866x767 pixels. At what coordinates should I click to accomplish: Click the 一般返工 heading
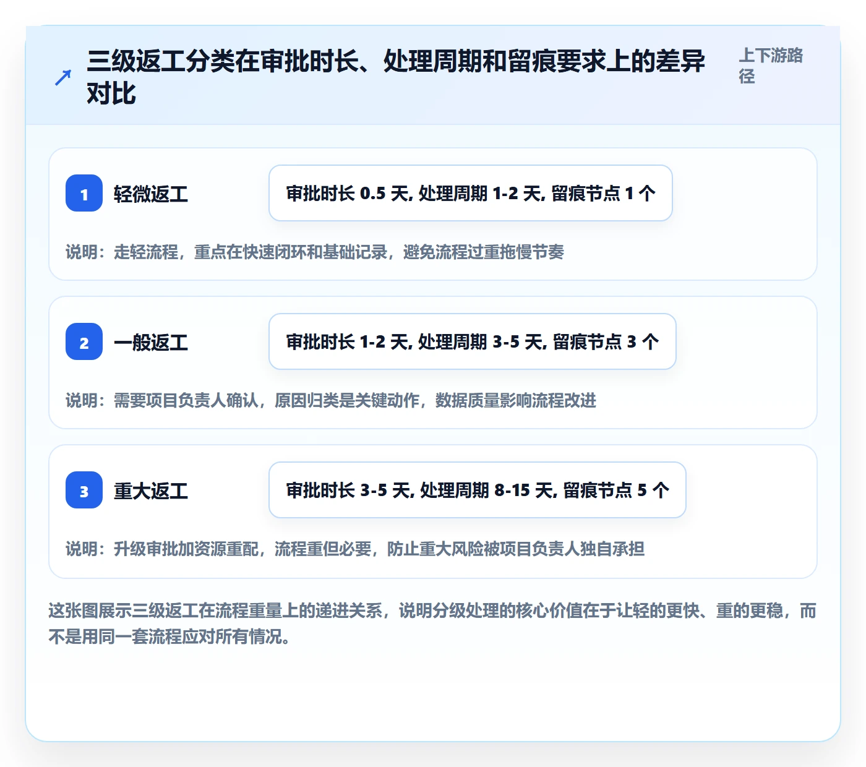coord(151,343)
